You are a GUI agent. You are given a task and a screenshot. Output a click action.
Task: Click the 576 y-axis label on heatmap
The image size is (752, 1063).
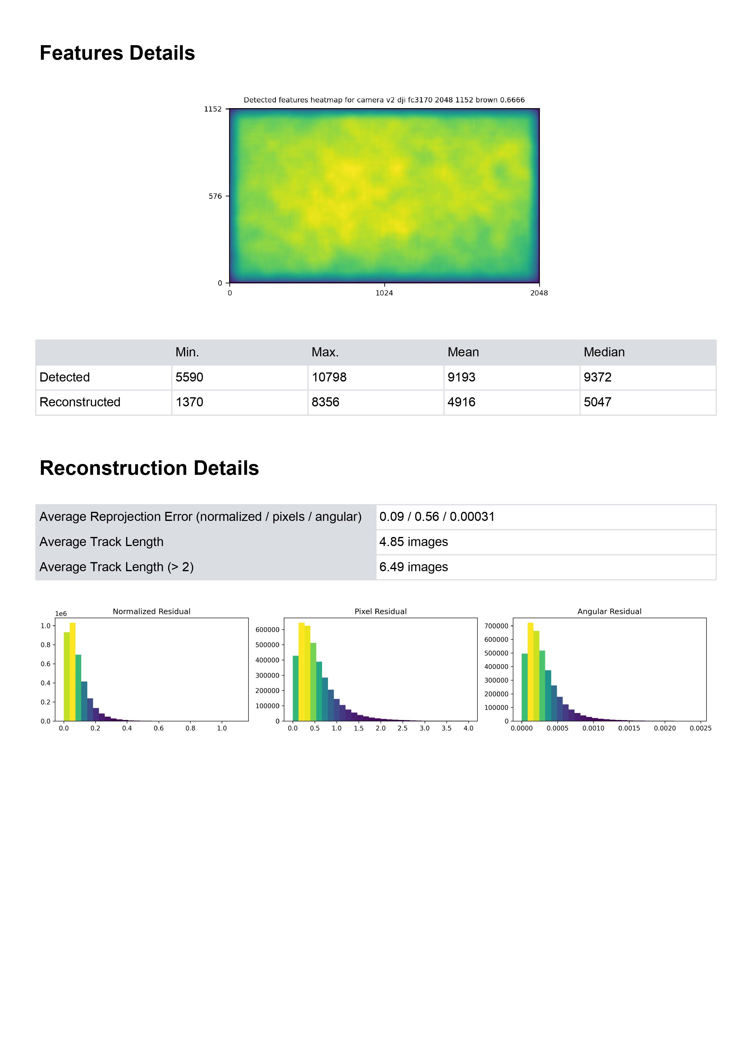(x=215, y=196)
